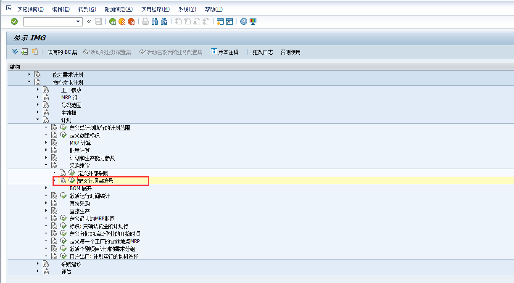Open the 实用程序(M) menu
The height and width of the screenshot is (283, 514).
pyautogui.click(x=156, y=9)
